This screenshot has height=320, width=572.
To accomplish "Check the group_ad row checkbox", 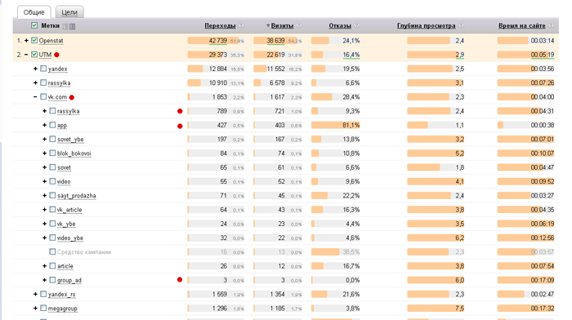I will point(52,280).
